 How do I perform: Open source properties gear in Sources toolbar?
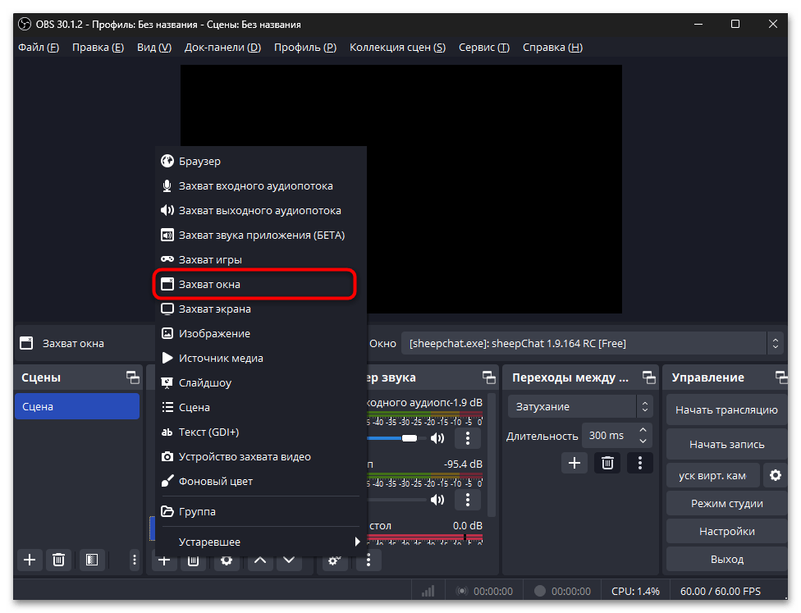pos(227,562)
